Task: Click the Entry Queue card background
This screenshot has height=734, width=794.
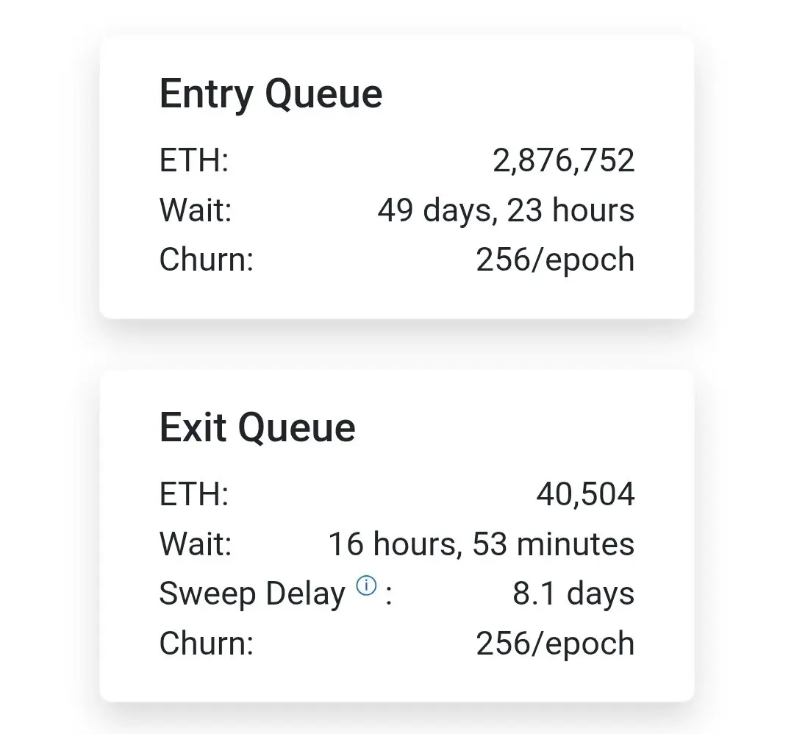Action: pos(396,177)
